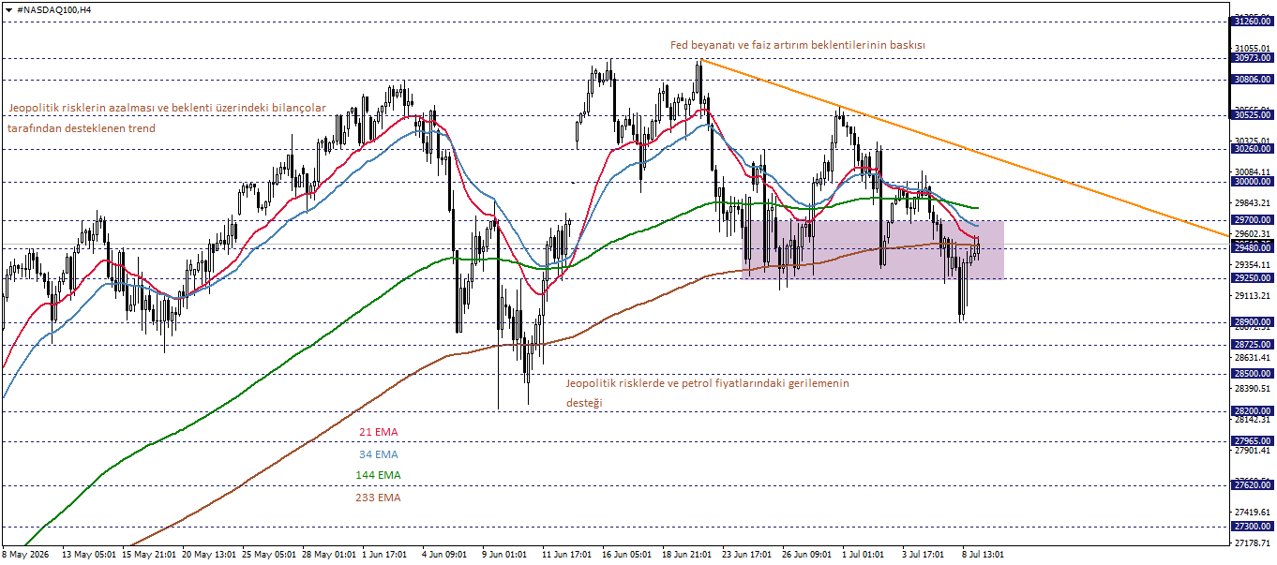Click the 29843.21 price scale value
Screen dimensions: 1277x565
1253,203
